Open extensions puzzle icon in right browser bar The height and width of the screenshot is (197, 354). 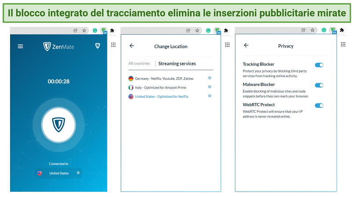point(342,30)
